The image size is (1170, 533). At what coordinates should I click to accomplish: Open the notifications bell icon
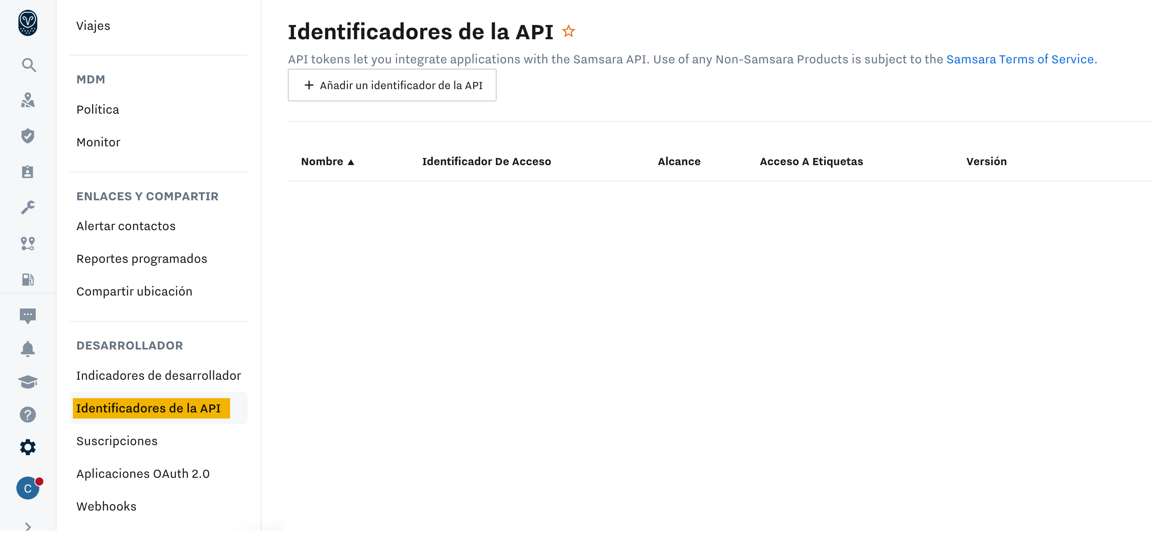(28, 349)
